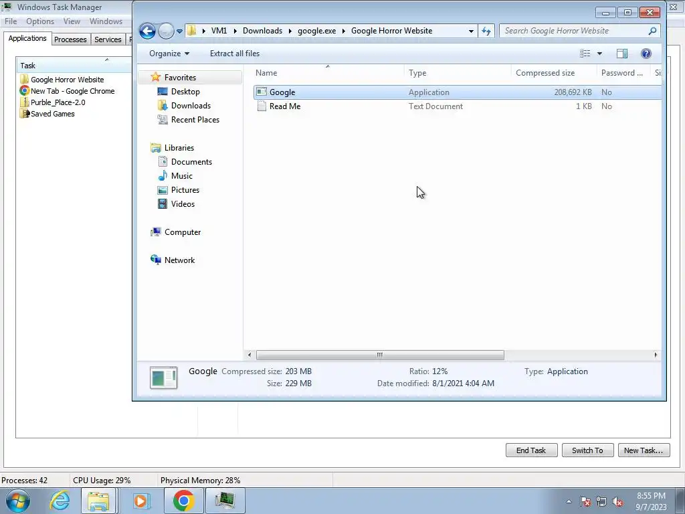Screen dimensions: 685x514
Task: Click Windows Explorer taskbar icon
Action: 99,501
